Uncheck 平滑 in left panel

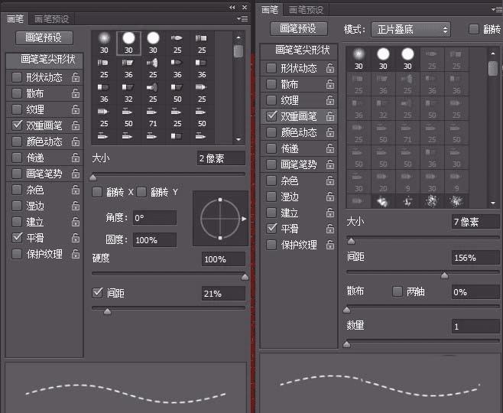(x=17, y=238)
